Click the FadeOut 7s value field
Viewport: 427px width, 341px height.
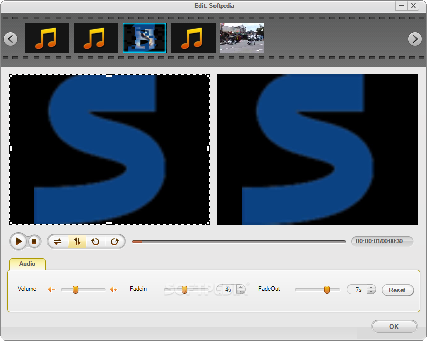357,290
